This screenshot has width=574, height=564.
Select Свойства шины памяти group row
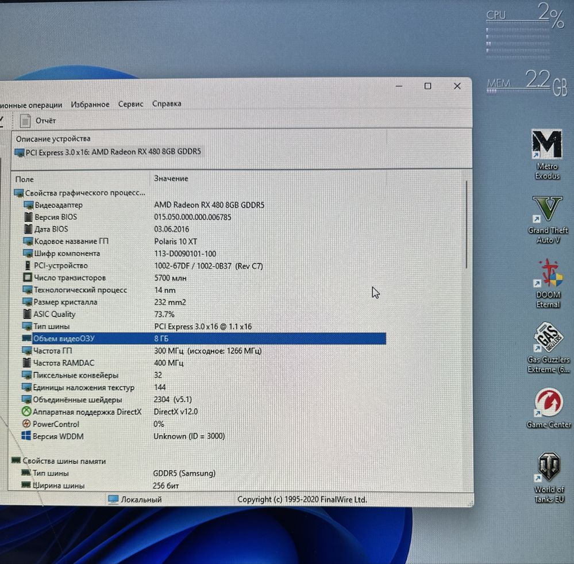pos(59,461)
